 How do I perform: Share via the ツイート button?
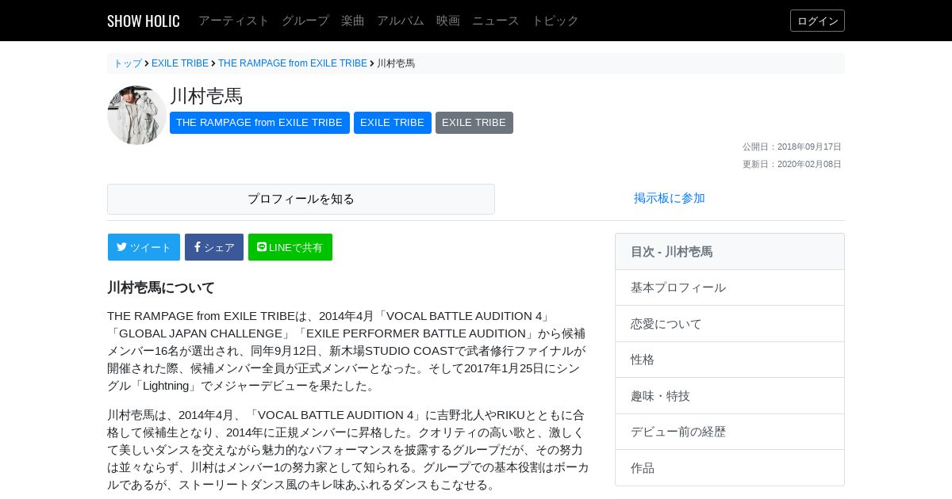pos(144,247)
